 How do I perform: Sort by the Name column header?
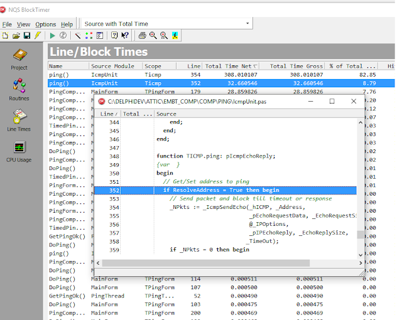pos(68,66)
